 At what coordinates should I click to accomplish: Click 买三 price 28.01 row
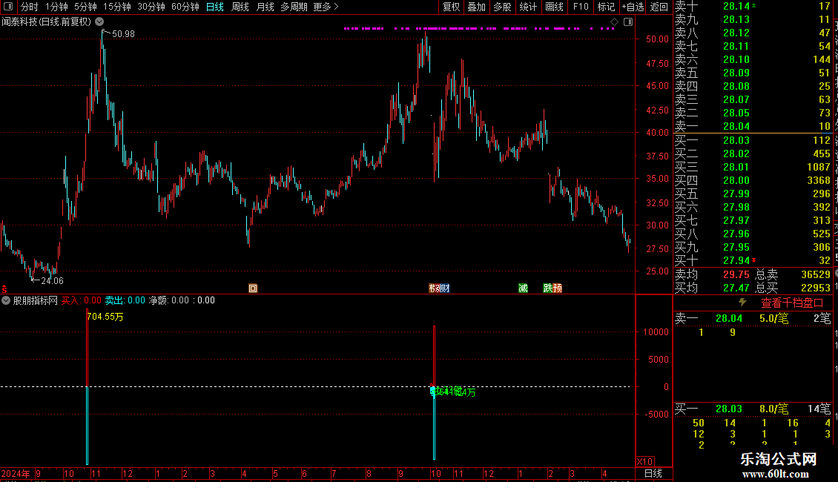click(x=753, y=168)
